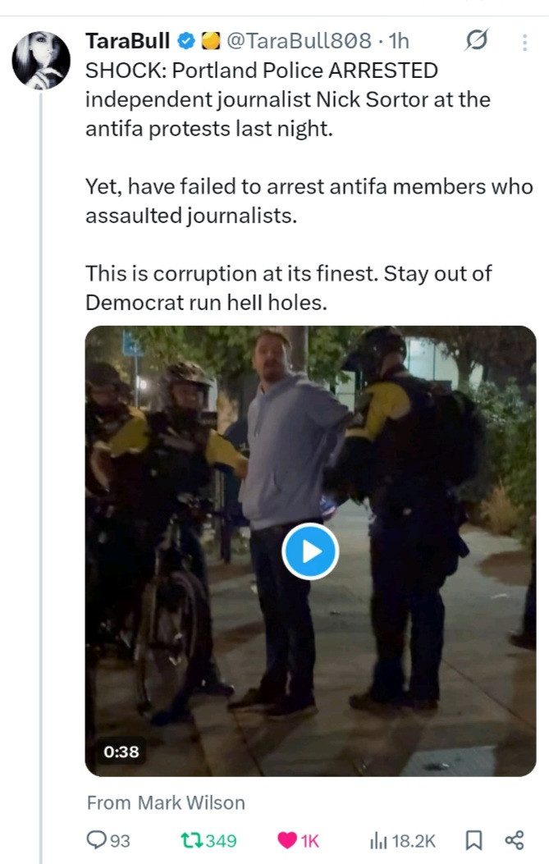Click the 0:38 video duration badge

(x=121, y=751)
